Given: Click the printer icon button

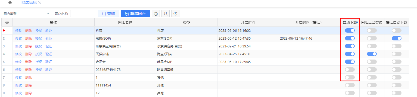Looking at the screenshot, I should pos(155,13).
